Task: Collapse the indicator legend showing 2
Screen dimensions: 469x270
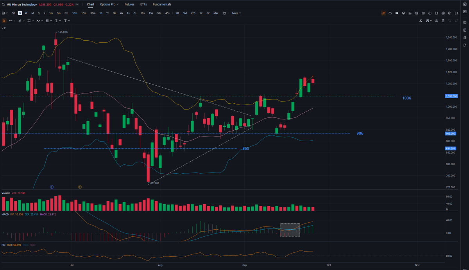Action: click(4, 28)
